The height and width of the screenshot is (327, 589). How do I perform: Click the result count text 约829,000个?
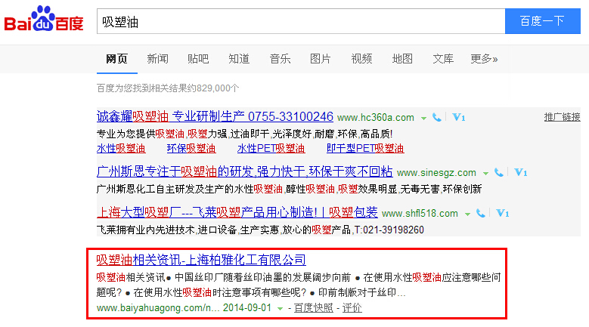213,88
